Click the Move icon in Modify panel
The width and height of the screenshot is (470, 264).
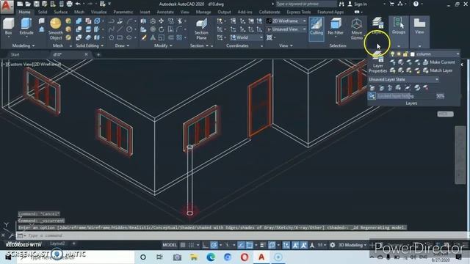162,21
